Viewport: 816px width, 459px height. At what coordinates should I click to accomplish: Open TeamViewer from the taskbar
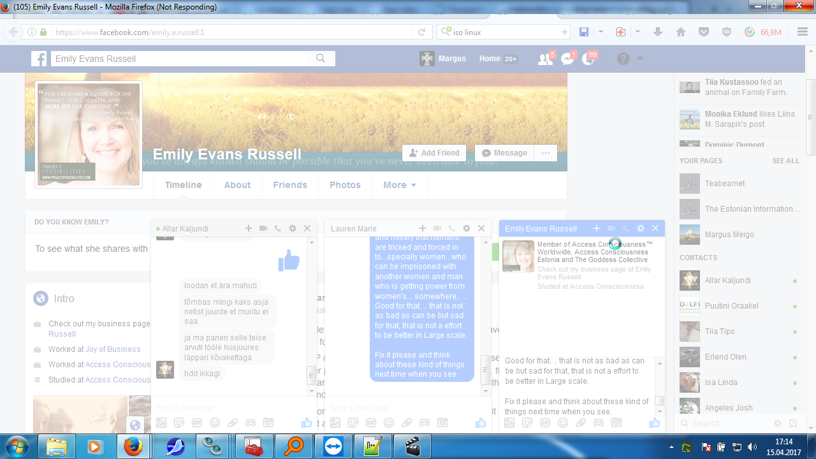pos(333,447)
